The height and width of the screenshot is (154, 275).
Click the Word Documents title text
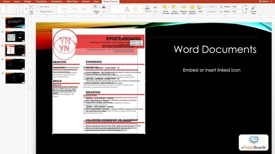coord(215,50)
